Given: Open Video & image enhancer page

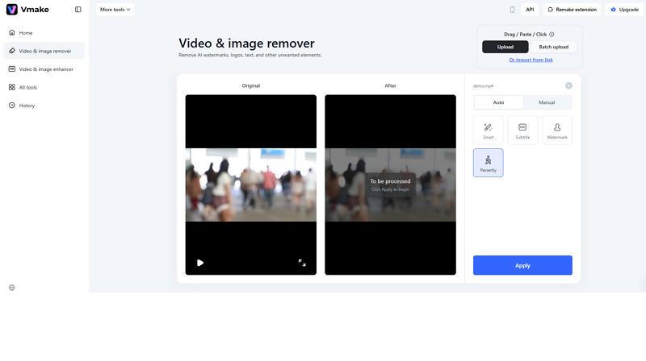Looking at the screenshot, I should click(45, 69).
